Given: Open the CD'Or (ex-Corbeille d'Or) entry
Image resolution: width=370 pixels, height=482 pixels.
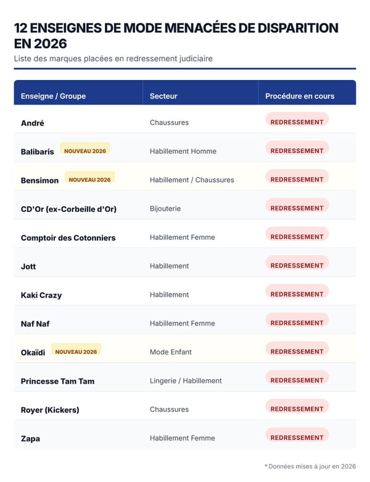Looking at the screenshot, I should (x=68, y=209).
